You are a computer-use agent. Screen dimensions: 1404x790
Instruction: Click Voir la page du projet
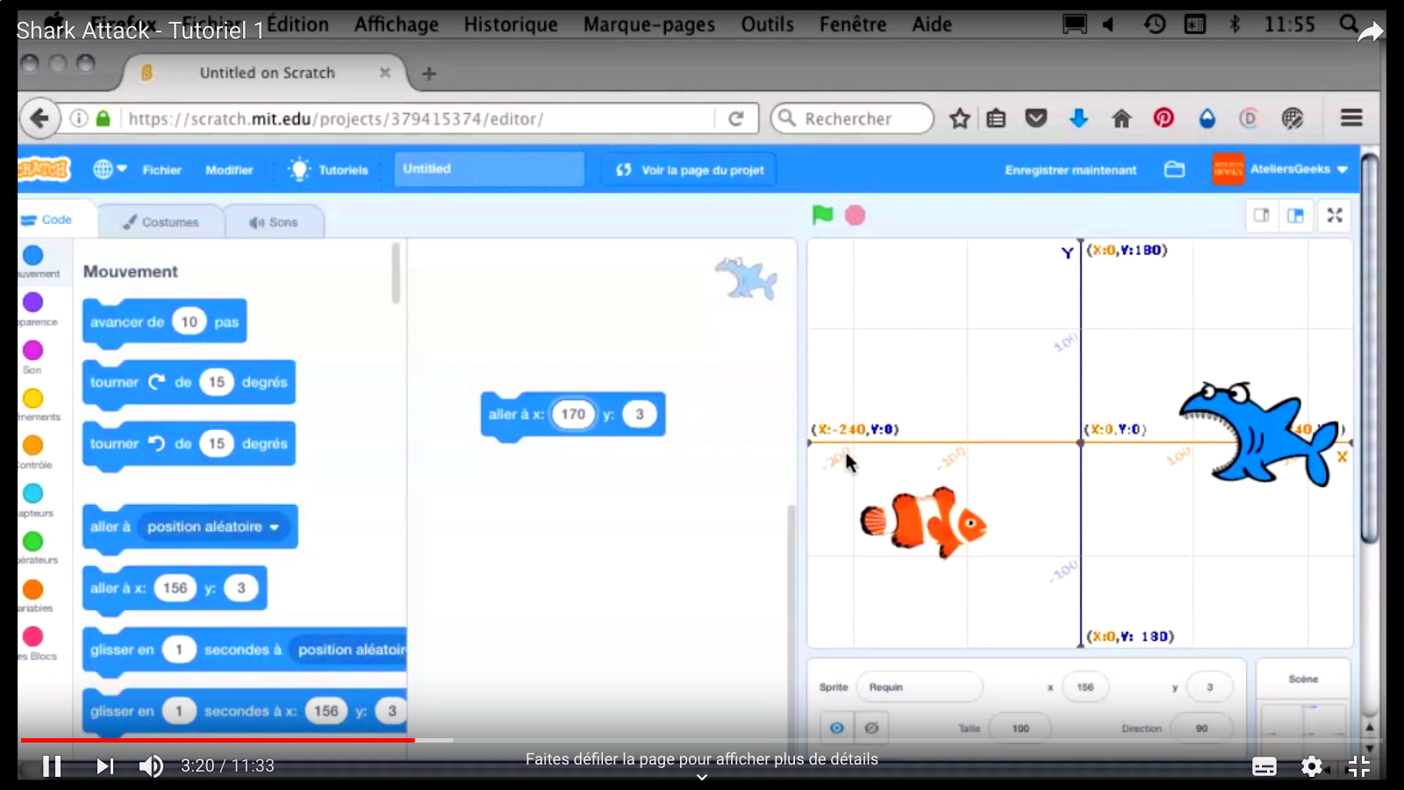(x=691, y=169)
